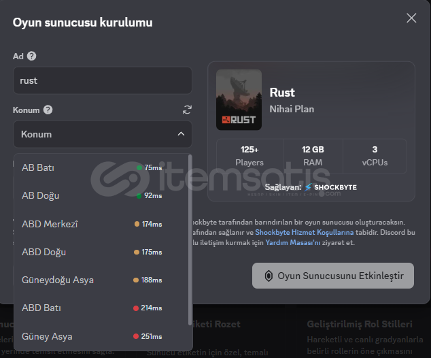Select ABD Batı location
This screenshot has width=431, height=358.
click(x=101, y=308)
